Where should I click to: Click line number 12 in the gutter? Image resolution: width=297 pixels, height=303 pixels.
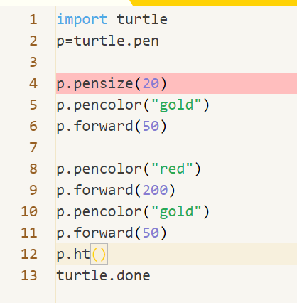click(x=29, y=254)
